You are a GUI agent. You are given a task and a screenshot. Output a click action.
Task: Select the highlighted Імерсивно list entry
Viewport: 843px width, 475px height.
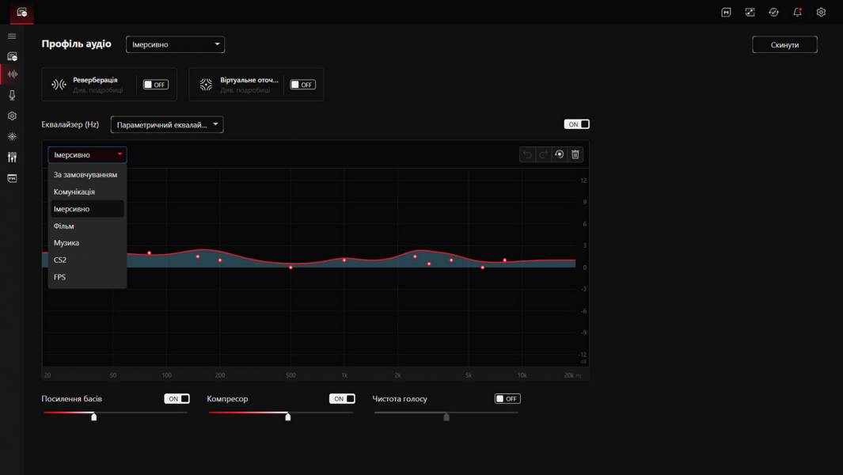click(x=87, y=209)
